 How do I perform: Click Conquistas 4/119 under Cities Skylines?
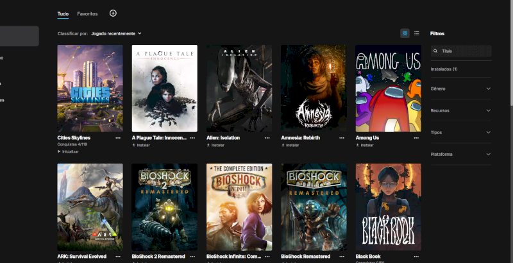click(x=72, y=144)
